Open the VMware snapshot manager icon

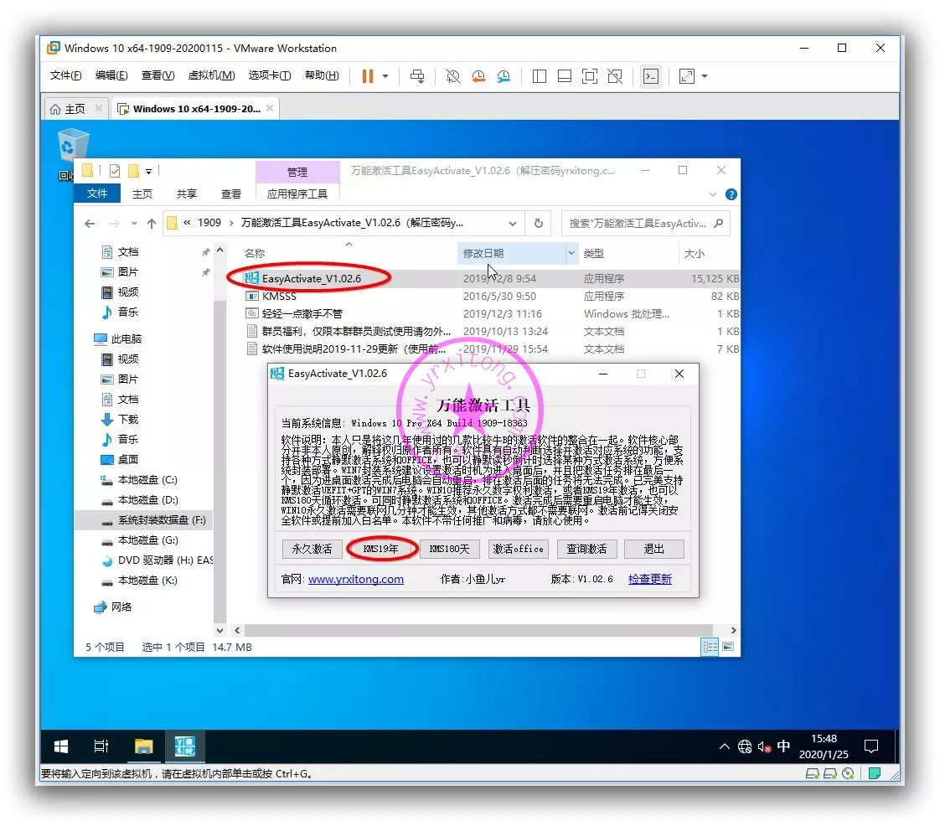click(504, 76)
